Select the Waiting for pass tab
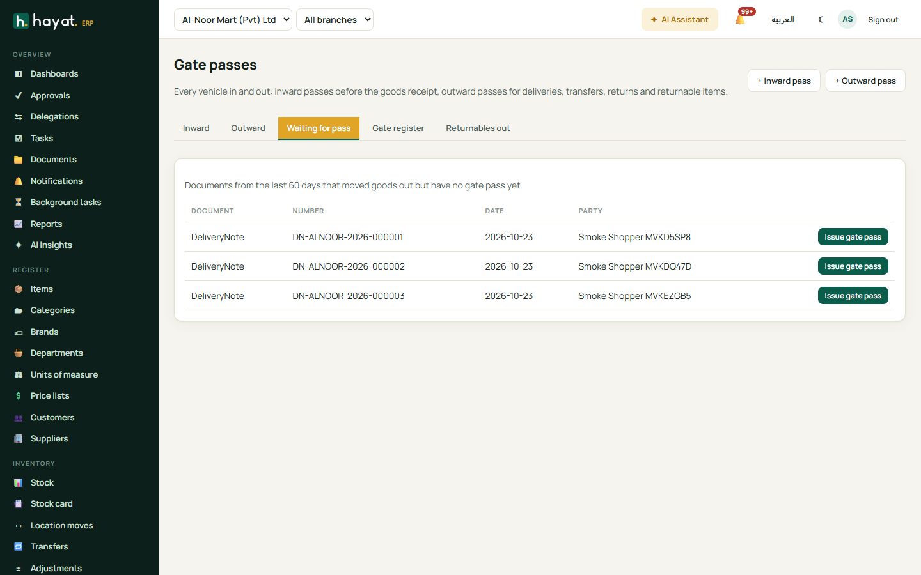Screen dimensions: 921x575 [x=319, y=128]
